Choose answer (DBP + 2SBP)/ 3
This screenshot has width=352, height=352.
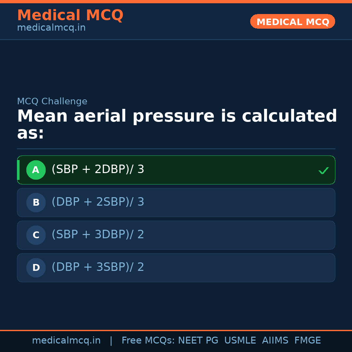[98, 202]
